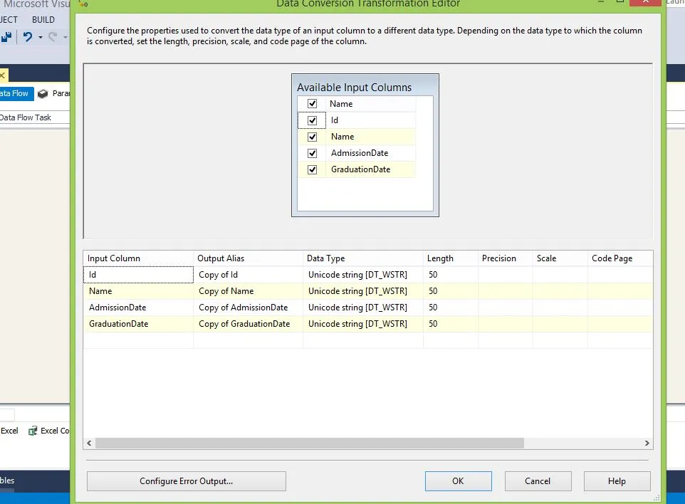Open Undo dropdown arrow in Visual Studio toolbar
This screenshot has width=685, height=504.
40,37
